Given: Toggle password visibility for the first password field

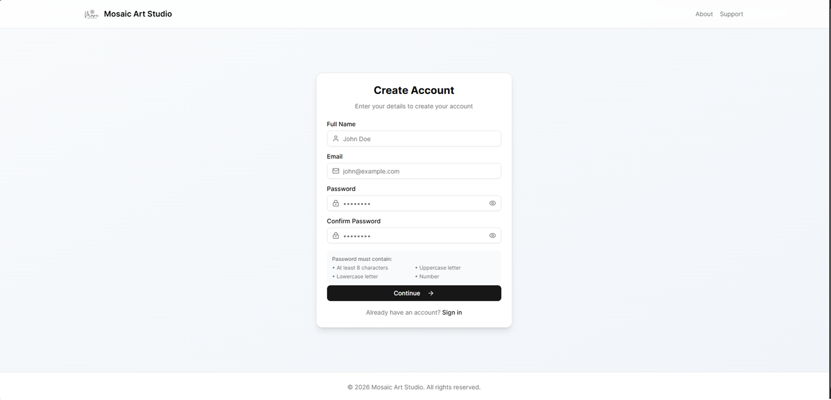Looking at the screenshot, I should coord(492,203).
